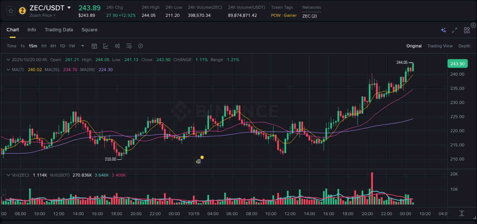Open the Trading View chart mode
Viewport: 477px width, 224px height.
pos(440,46)
